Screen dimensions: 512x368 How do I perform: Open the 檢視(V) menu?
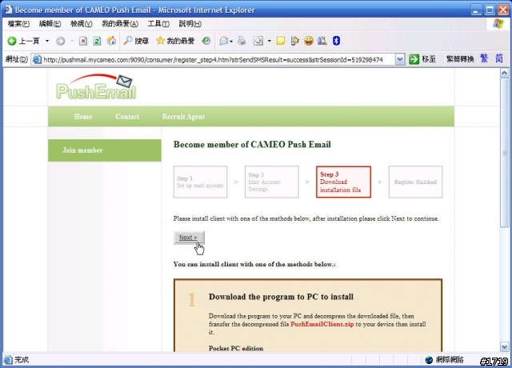coord(82,24)
